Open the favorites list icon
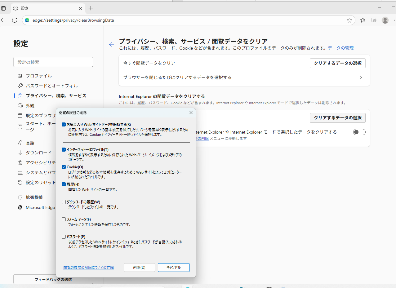This screenshot has height=288, width=396. 363,20
